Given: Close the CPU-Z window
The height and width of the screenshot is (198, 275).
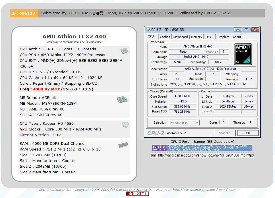Looking at the screenshot, I should [x=255, y=29].
